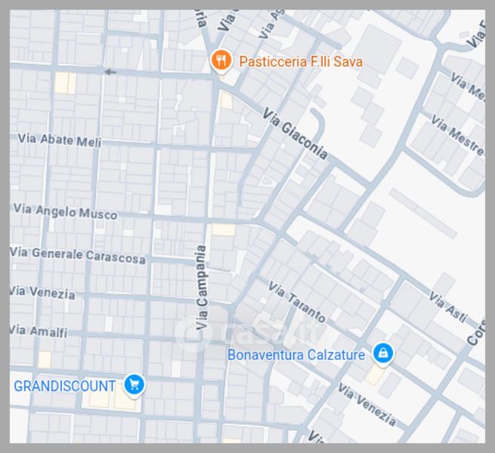
Task: Open the Pasticceria F.lli Sava label
Action: pos(300,62)
